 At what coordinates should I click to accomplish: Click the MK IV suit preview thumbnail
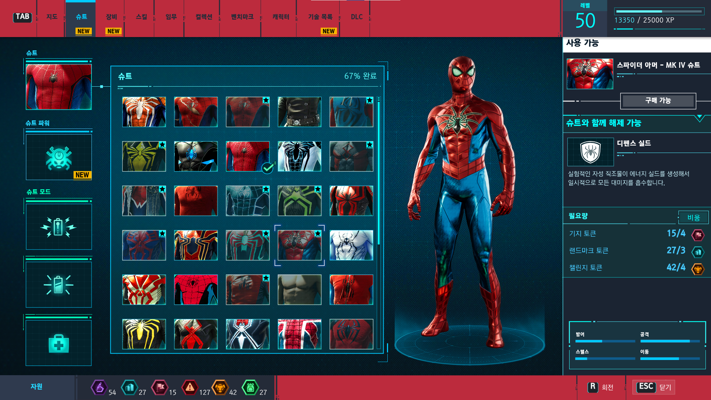point(590,74)
